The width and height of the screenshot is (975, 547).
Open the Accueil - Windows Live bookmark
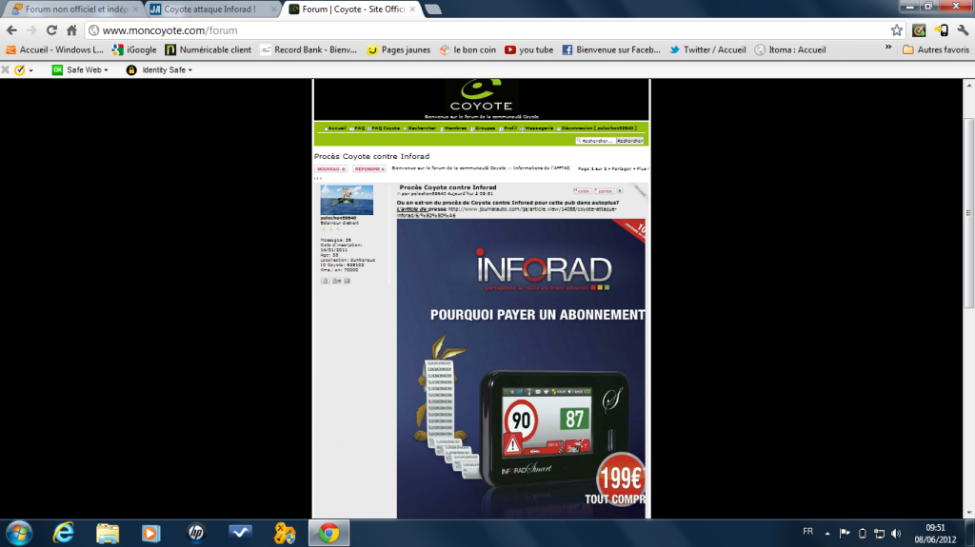[x=54, y=49]
